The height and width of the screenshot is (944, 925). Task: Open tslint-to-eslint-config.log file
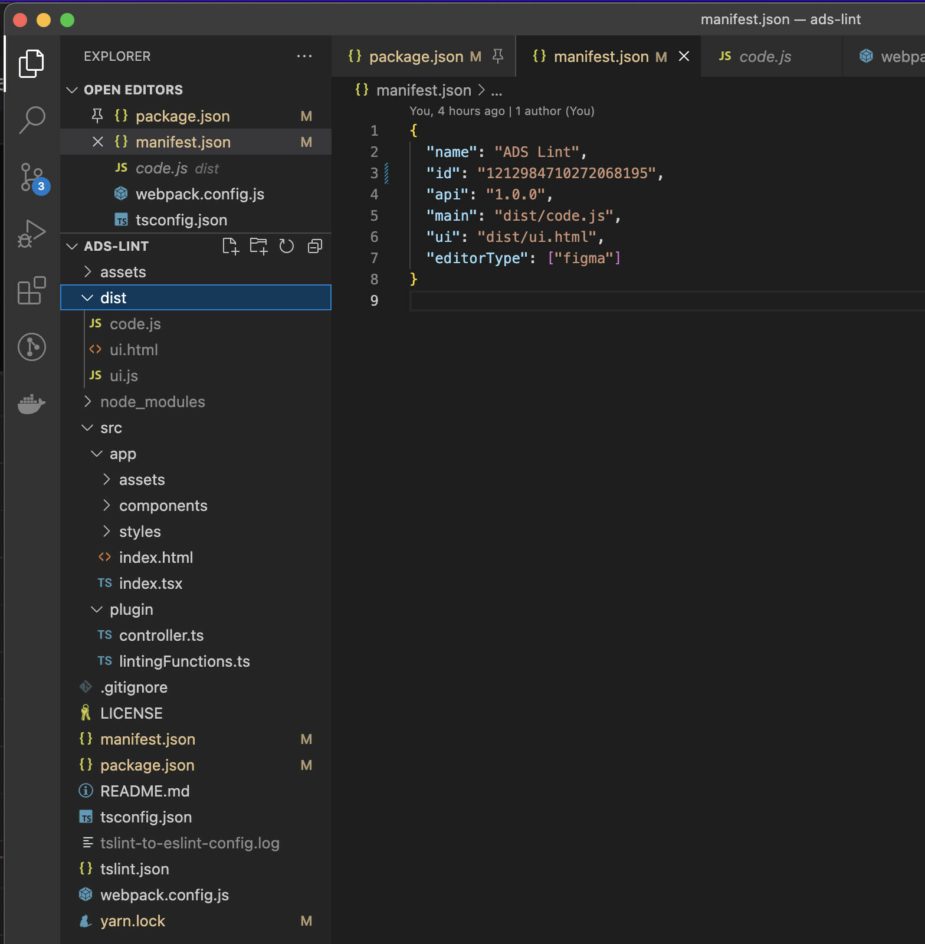(x=196, y=843)
